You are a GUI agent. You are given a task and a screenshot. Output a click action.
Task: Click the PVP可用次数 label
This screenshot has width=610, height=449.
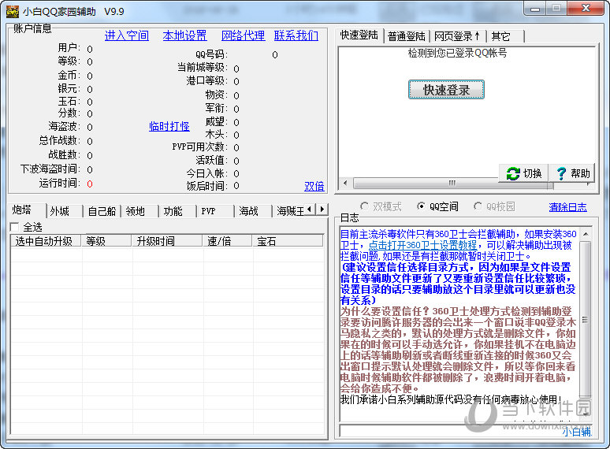pos(199,147)
